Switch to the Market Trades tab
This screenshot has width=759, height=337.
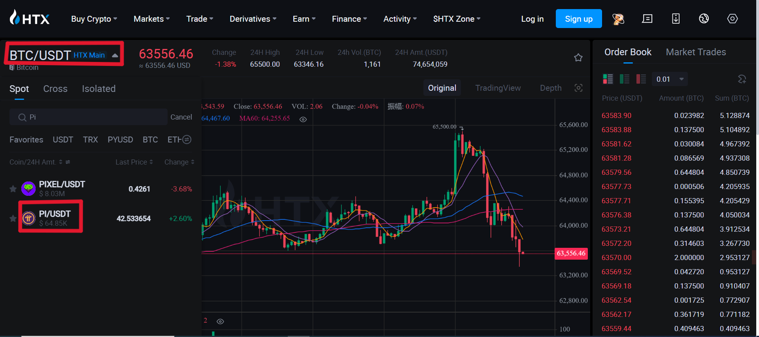[696, 52]
